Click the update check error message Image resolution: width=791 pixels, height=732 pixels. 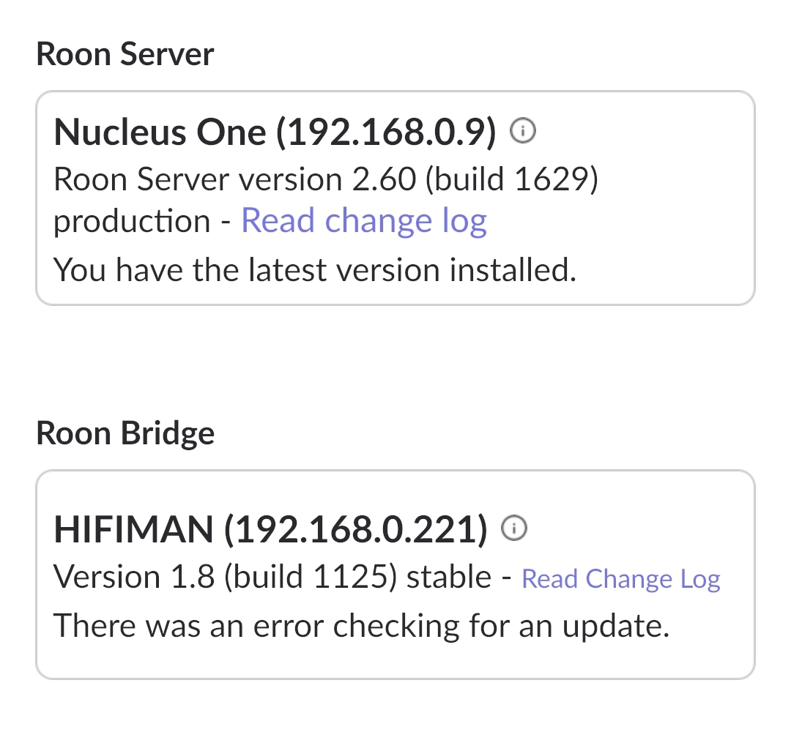(x=362, y=626)
